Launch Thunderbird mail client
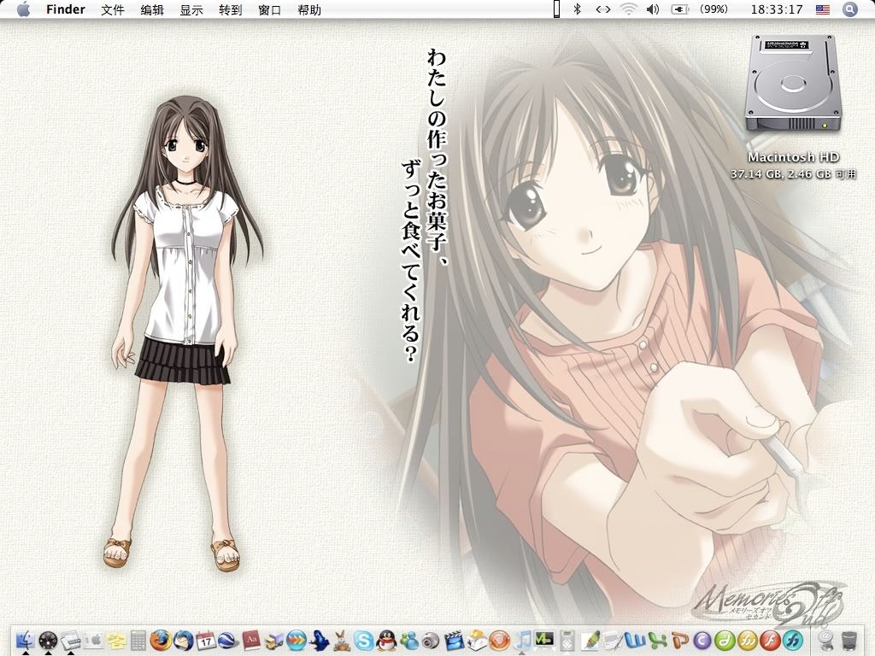Viewport: 875px width, 656px height. [183, 640]
